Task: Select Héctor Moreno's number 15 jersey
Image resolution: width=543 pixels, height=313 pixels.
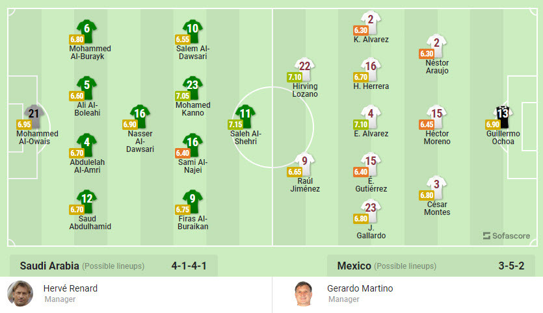Action: [437, 116]
